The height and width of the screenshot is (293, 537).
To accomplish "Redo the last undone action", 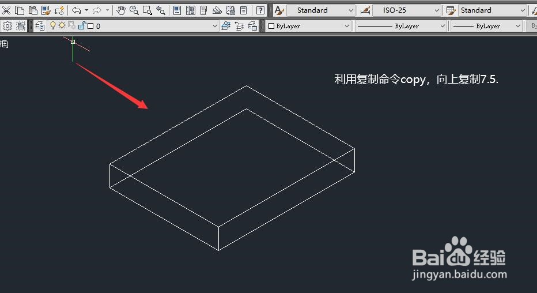I will coord(97,10).
